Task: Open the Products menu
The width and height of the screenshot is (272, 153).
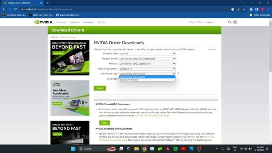Action: point(61,23)
